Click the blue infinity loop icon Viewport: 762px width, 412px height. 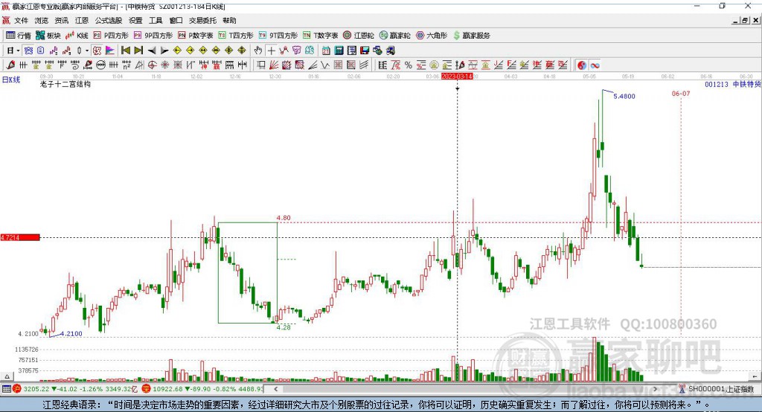click(x=595, y=65)
